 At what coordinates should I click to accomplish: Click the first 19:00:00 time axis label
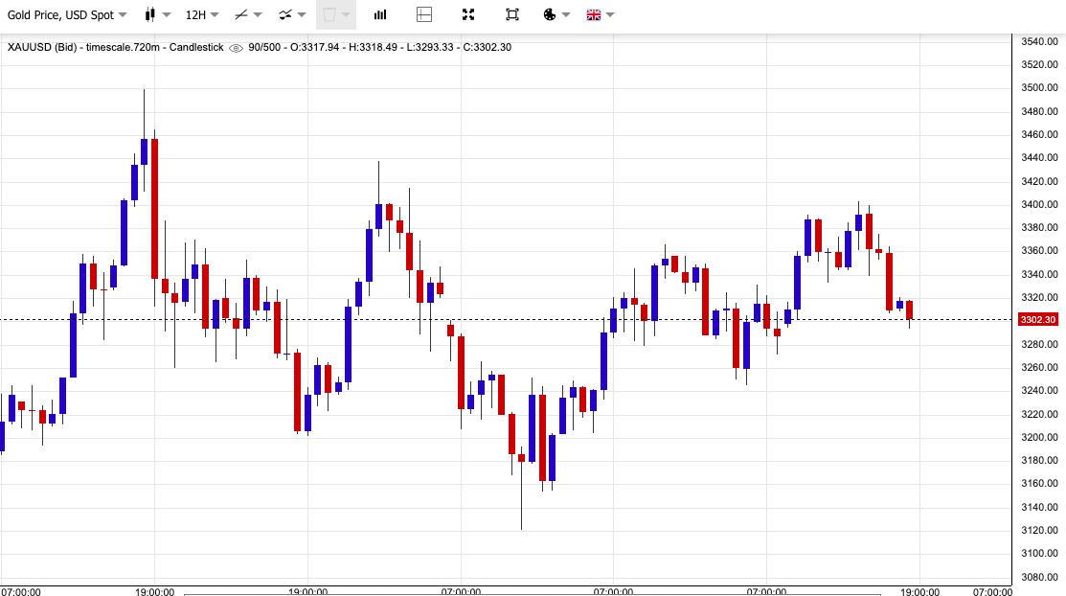click(155, 592)
